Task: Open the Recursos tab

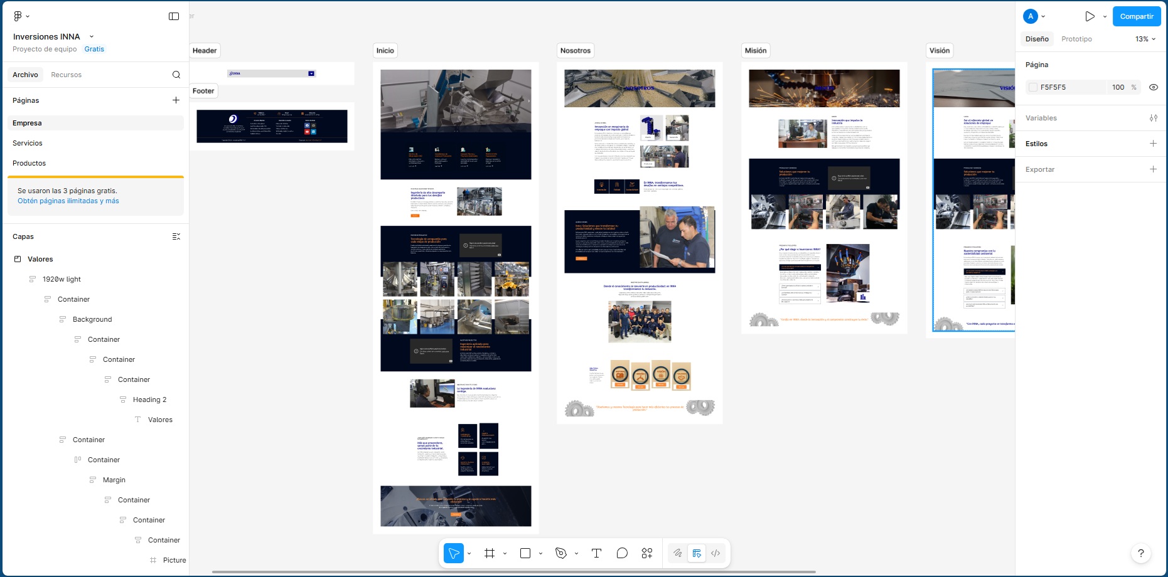Action: (66, 75)
